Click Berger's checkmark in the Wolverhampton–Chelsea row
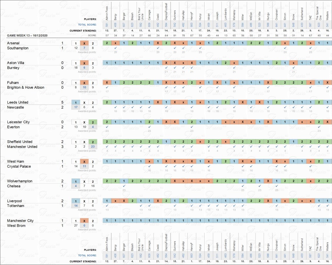This screenshot has width=332, height=265. tap(124, 186)
